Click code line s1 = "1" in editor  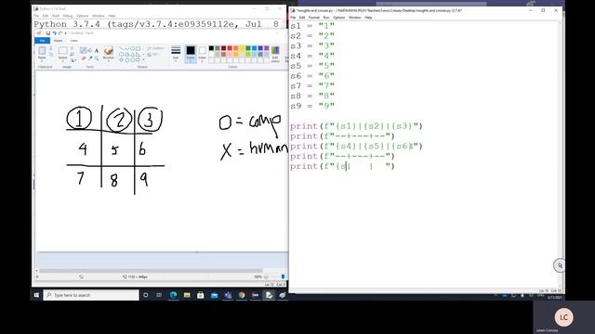[312, 26]
